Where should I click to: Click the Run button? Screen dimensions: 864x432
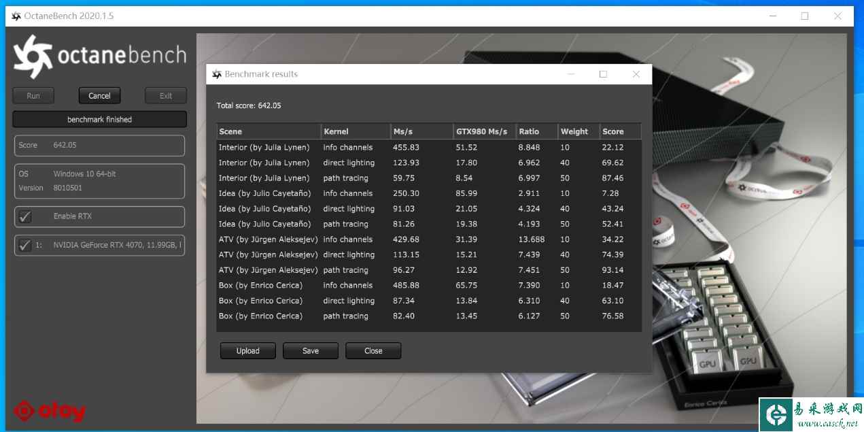[x=33, y=96]
